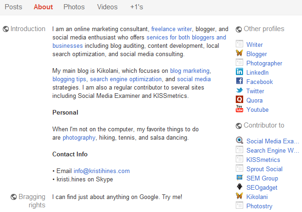Click the Quora Q icon
The width and height of the screenshot is (302, 212).
pos(239,99)
